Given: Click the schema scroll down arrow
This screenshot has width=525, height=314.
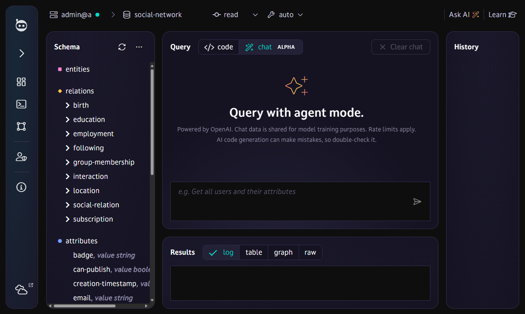Looking at the screenshot, I should coord(152,300).
